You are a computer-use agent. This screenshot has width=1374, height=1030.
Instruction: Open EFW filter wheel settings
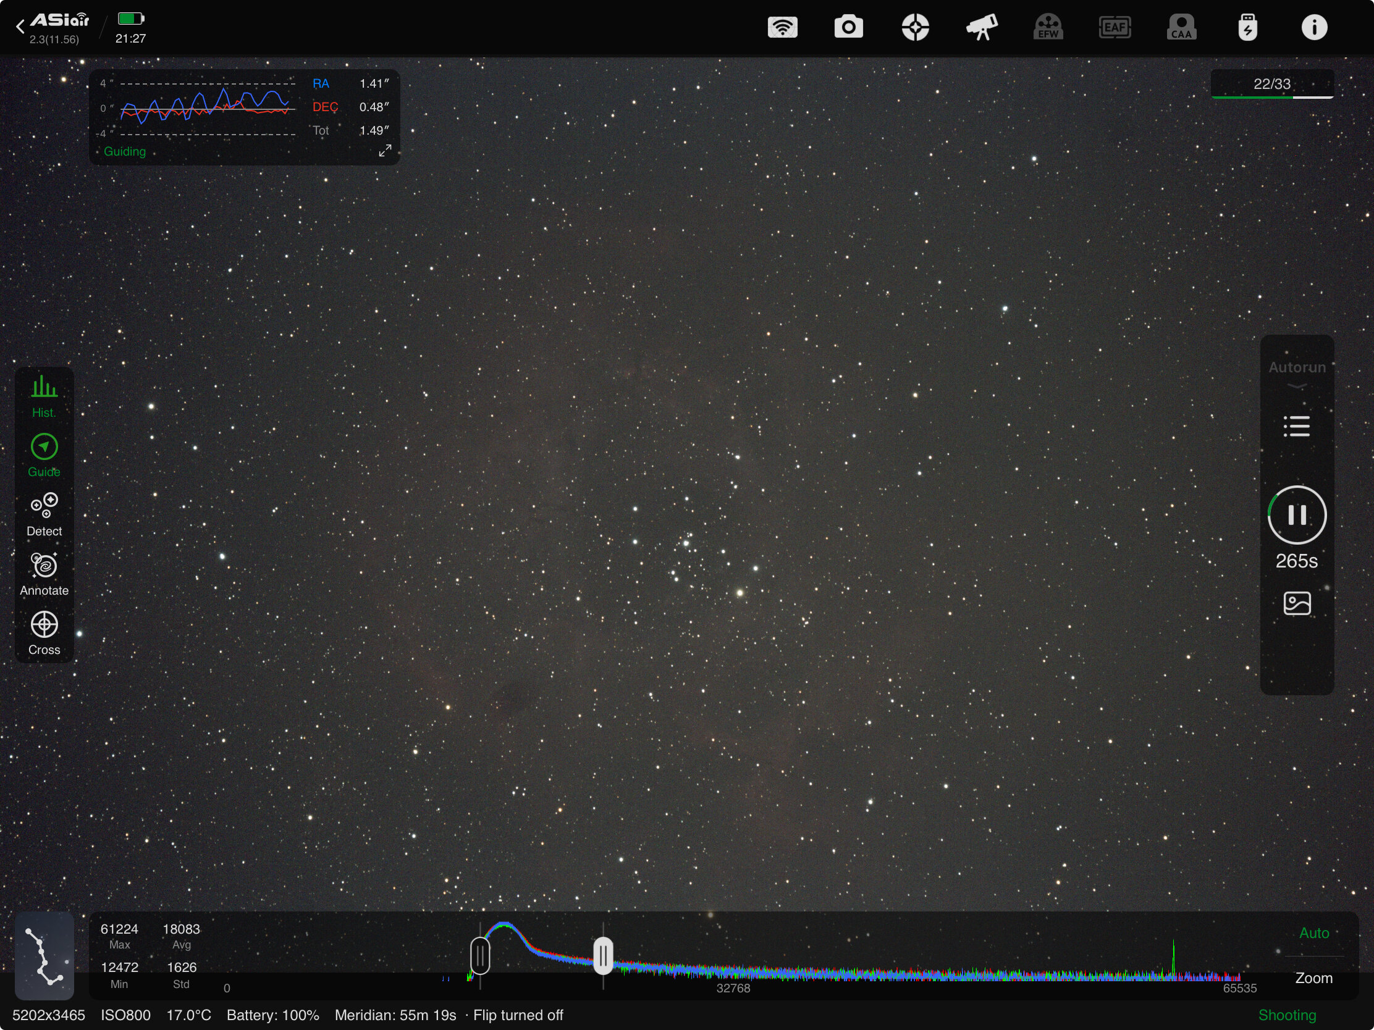[1048, 27]
